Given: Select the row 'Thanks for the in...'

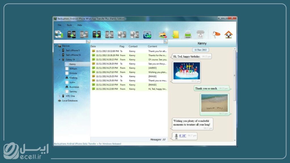Looking at the screenshot, I should click(129, 55).
